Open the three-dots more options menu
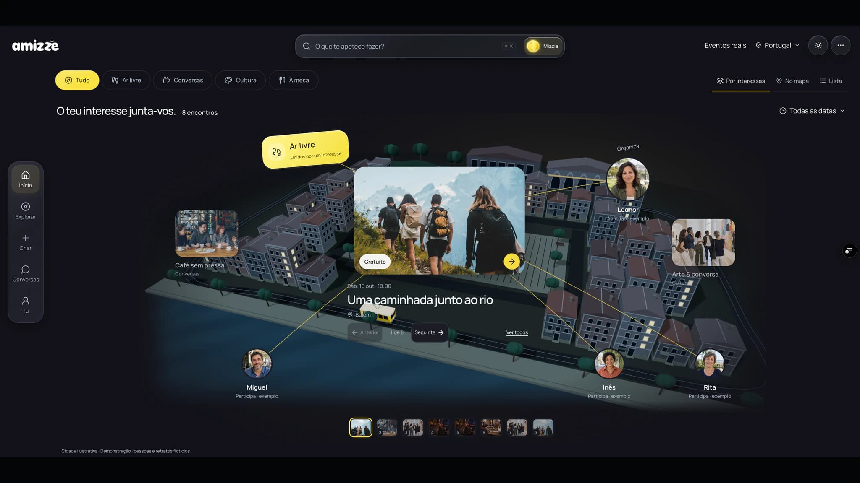Image resolution: width=860 pixels, height=483 pixels. point(840,45)
